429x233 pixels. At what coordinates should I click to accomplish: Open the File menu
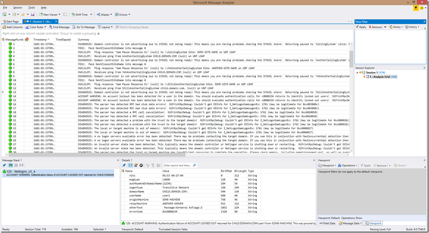5,8
